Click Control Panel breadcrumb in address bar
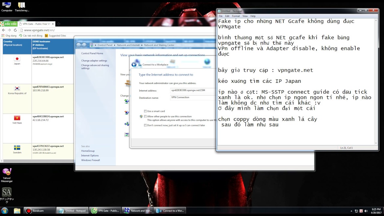The width and height of the screenshot is (384, 216). [105, 45]
